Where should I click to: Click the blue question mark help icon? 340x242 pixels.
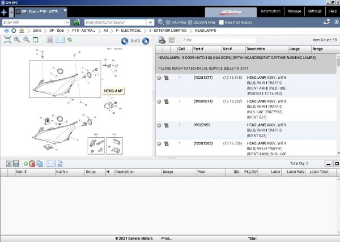coord(336,22)
